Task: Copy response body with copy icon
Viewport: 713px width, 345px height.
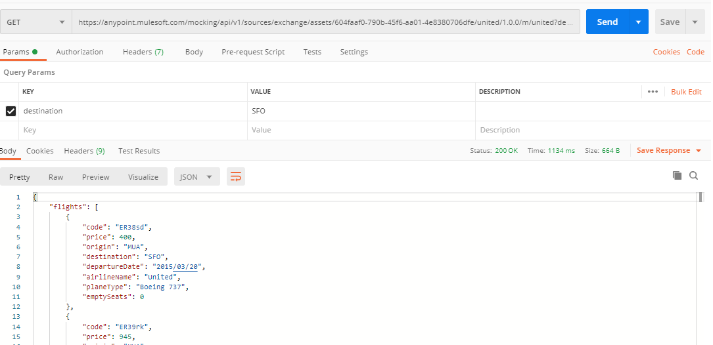Action: 677,175
